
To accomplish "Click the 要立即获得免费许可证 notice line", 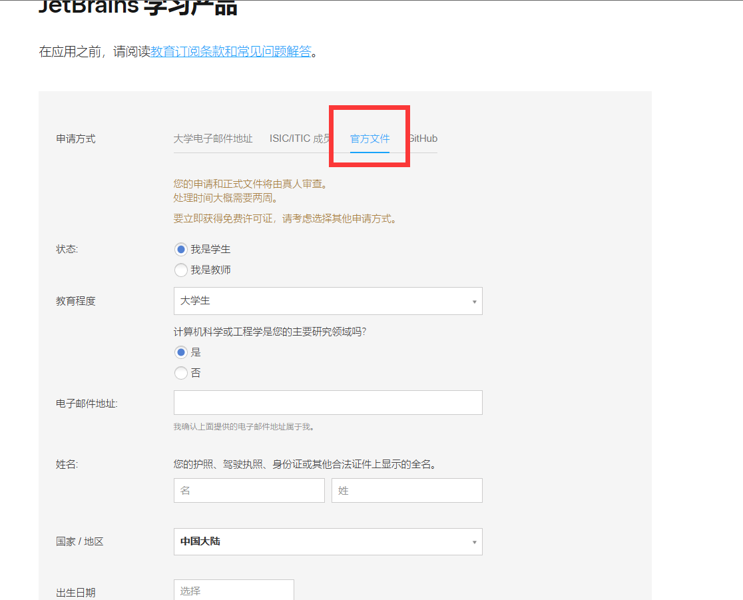I will point(285,218).
